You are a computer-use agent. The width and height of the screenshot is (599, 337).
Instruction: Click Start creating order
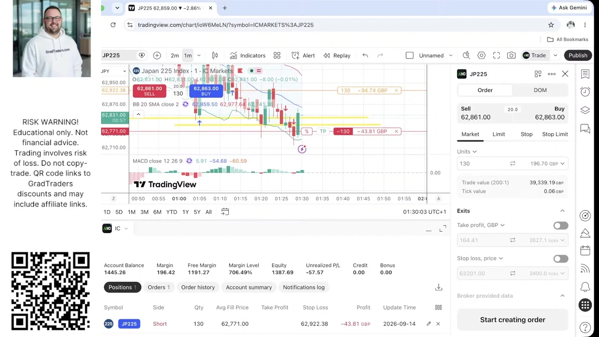(x=512, y=320)
